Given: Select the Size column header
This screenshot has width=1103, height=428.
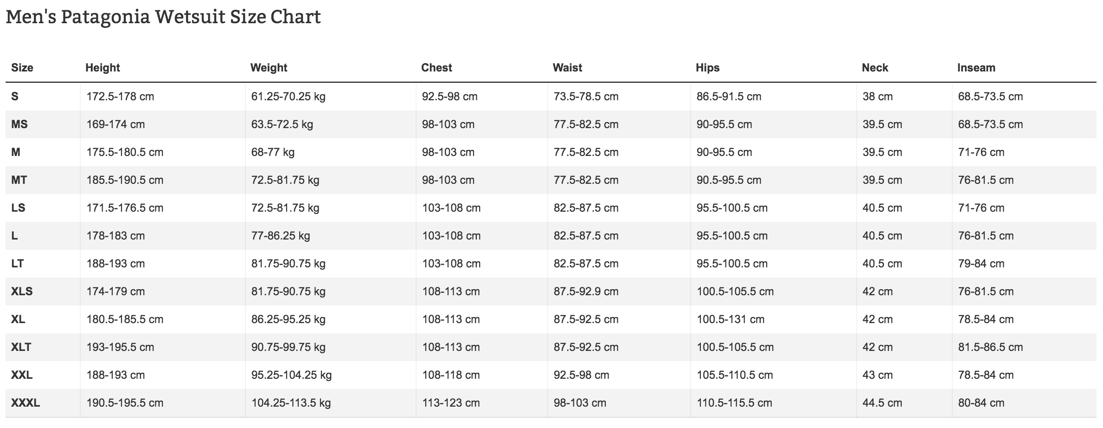Looking at the screenshot, I should (22, 68).
